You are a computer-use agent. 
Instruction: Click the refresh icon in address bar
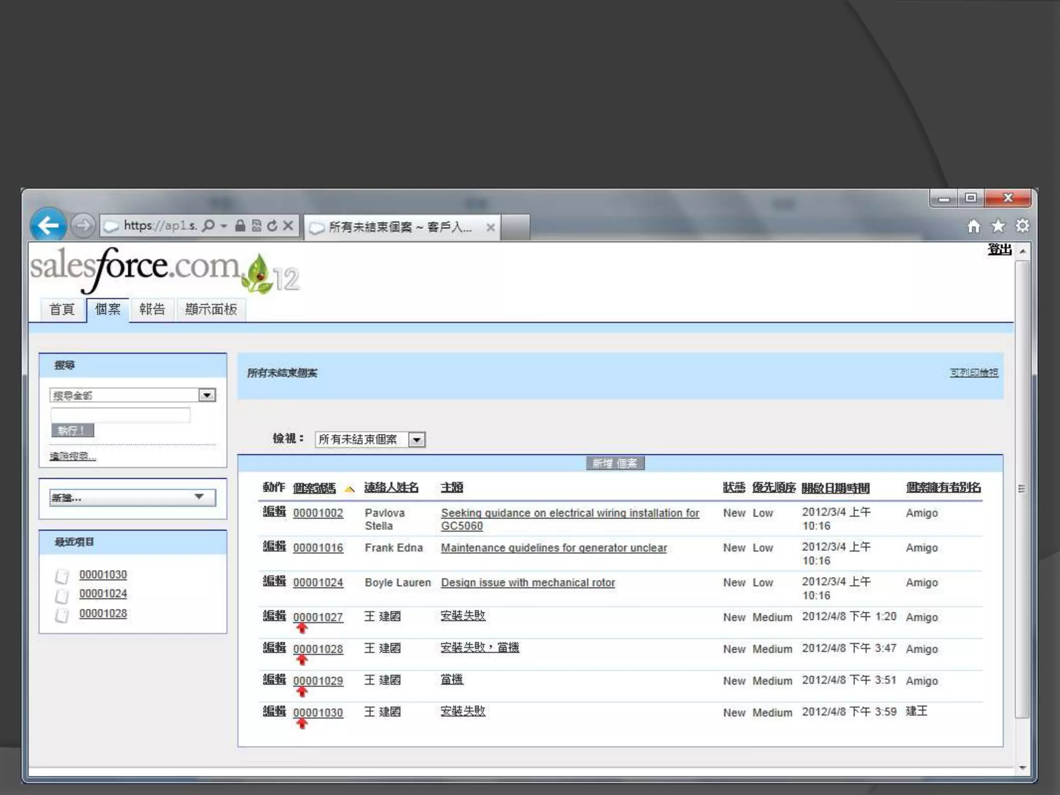[x=272, y=226]
